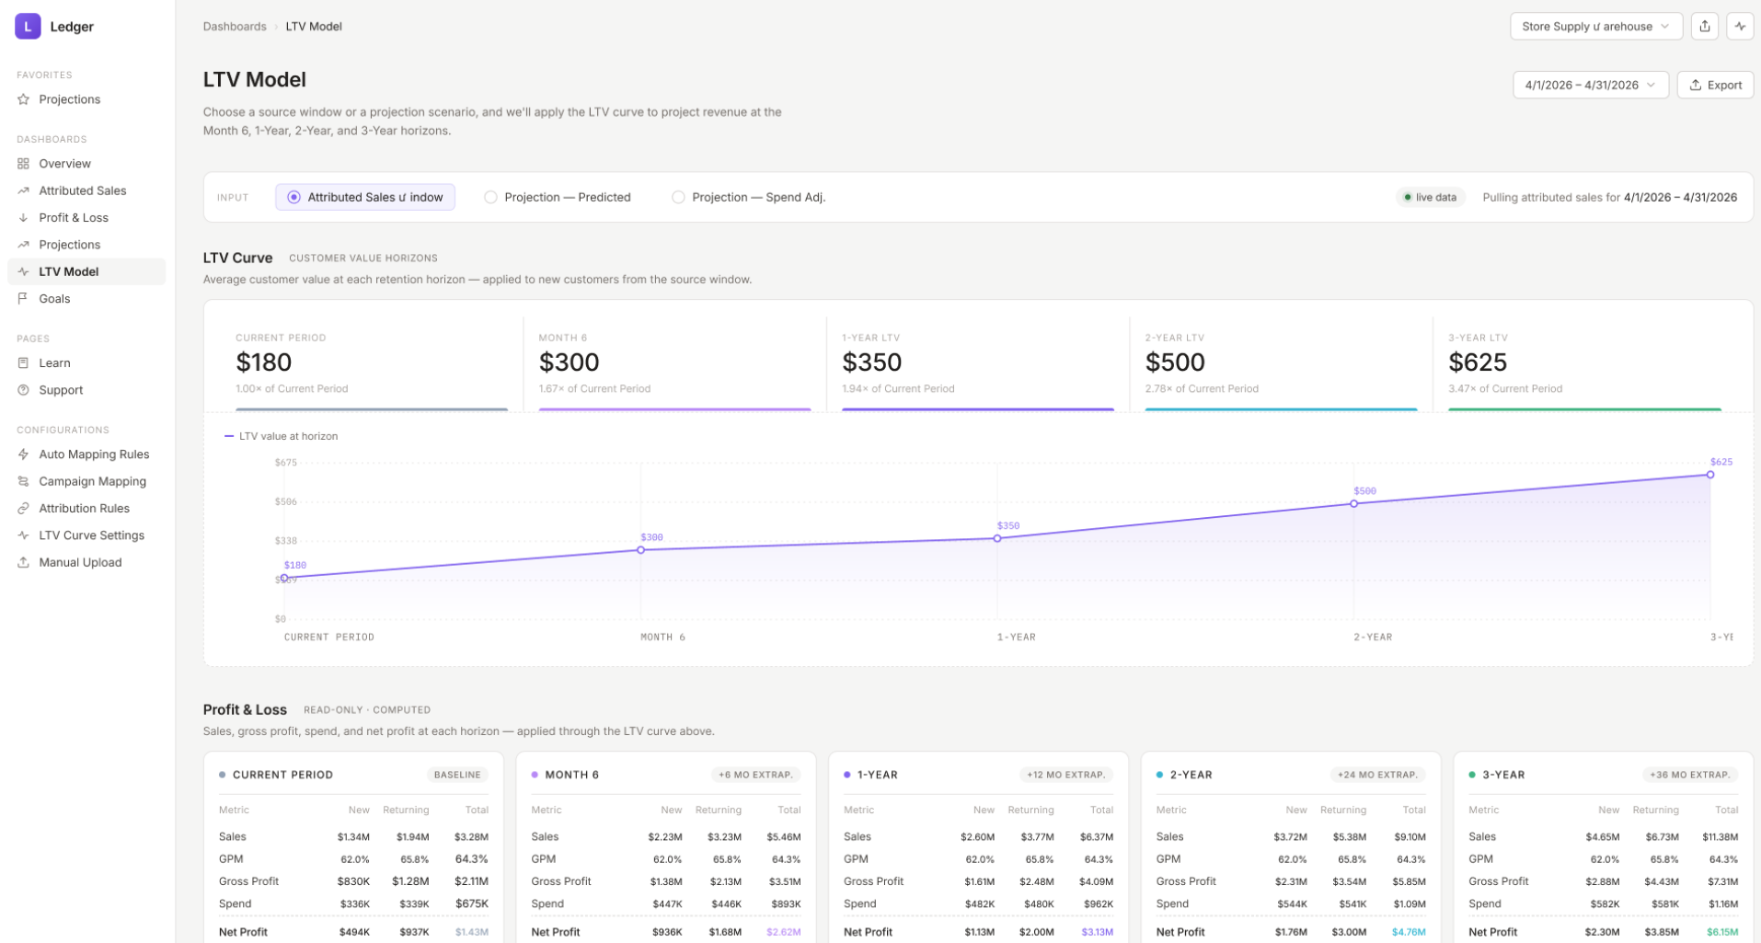Click the Month 6 $300 value card
This screenshot has height=943, width=1761.
[x=674, y=364]
